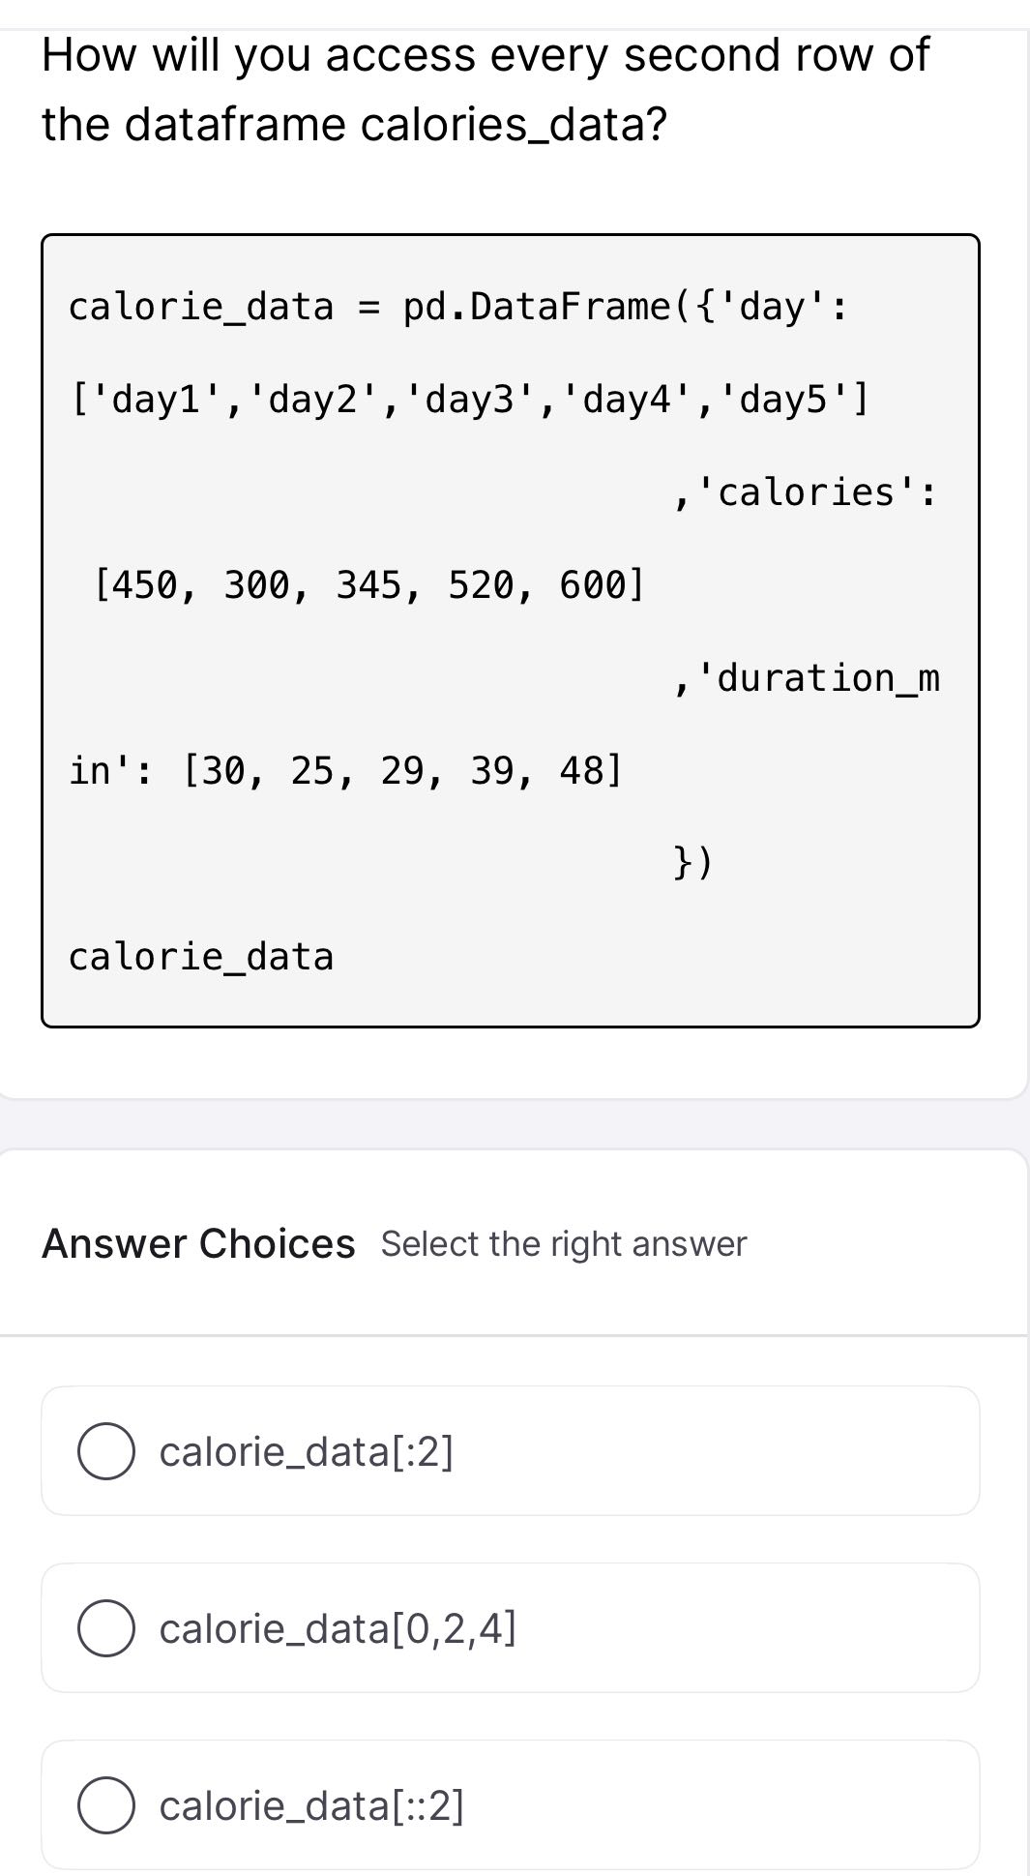
Task: Click the 'duration_m key in code
Action: click(x=807, y=677)
